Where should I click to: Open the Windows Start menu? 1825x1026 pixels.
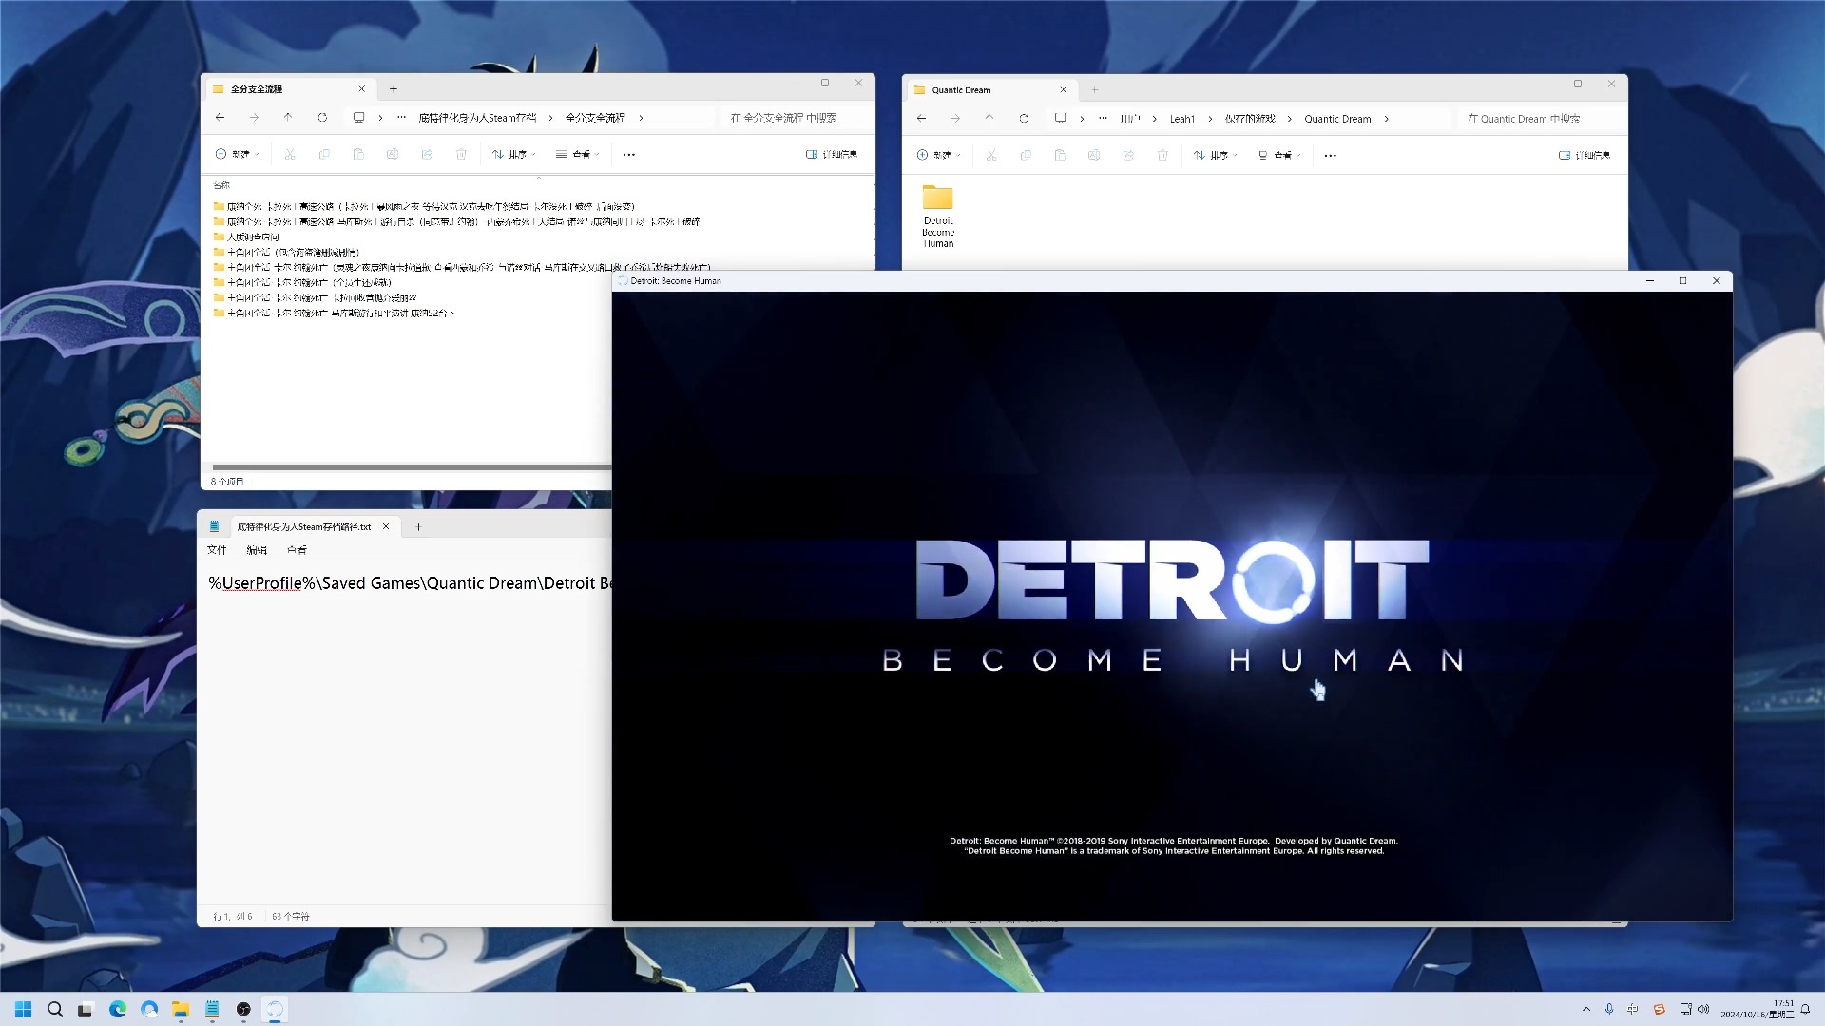click(23, 1009)
